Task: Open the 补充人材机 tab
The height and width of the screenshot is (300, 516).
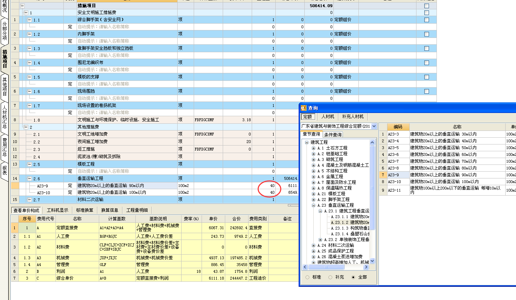Action: (353, 117)
